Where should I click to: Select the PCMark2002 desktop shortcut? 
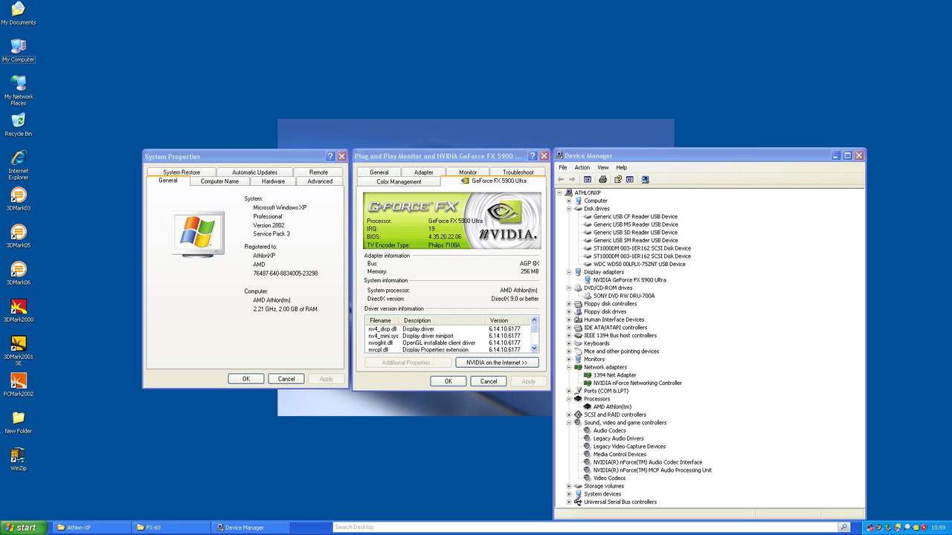click(18, 384)
